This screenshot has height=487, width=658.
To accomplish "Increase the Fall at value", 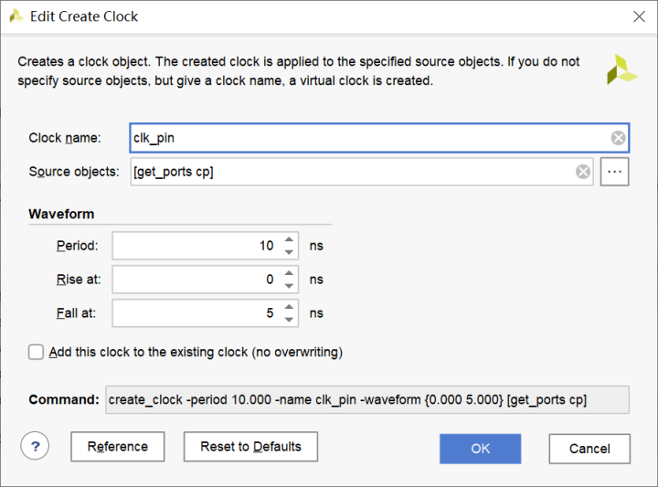I will click(290, 307).
